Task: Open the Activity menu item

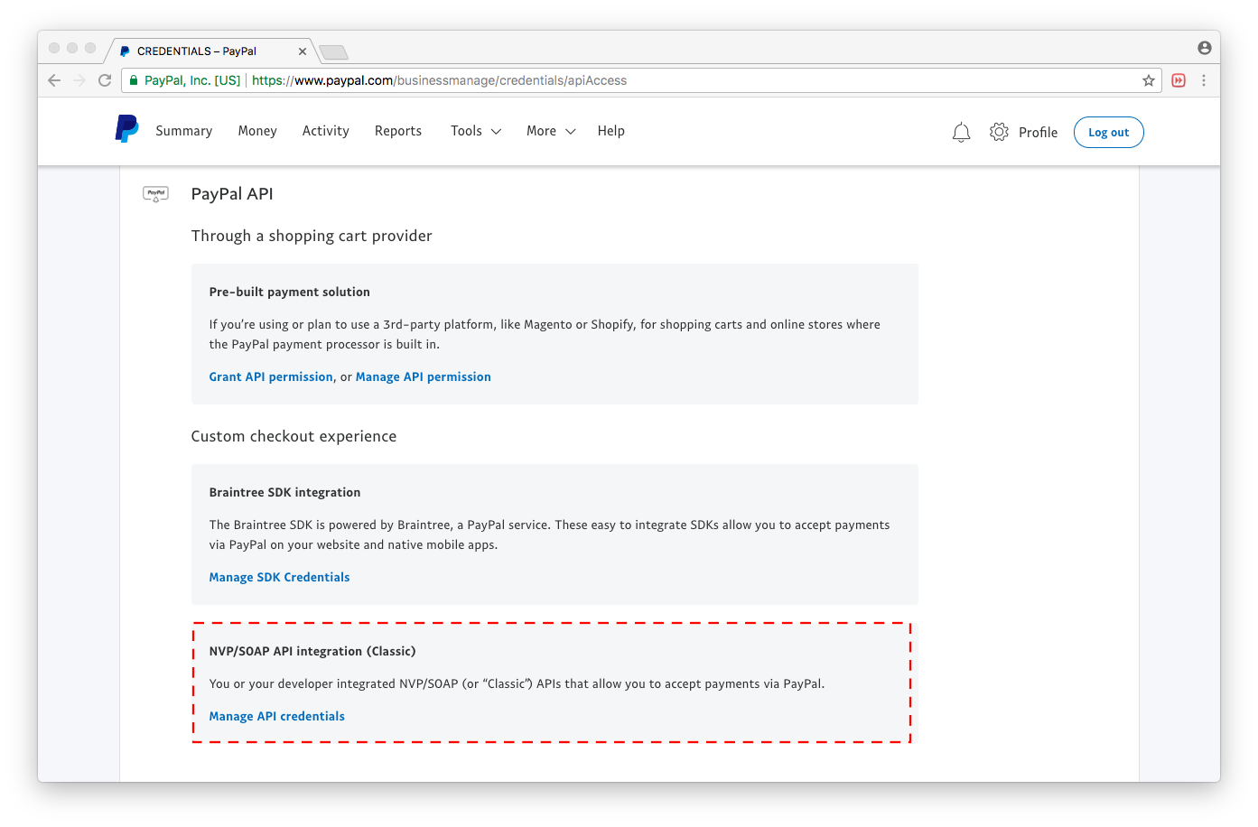Action: [x=326, y=131]
